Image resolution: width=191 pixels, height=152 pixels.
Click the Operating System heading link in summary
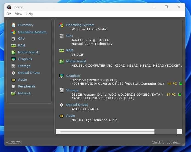coord(80,25)
